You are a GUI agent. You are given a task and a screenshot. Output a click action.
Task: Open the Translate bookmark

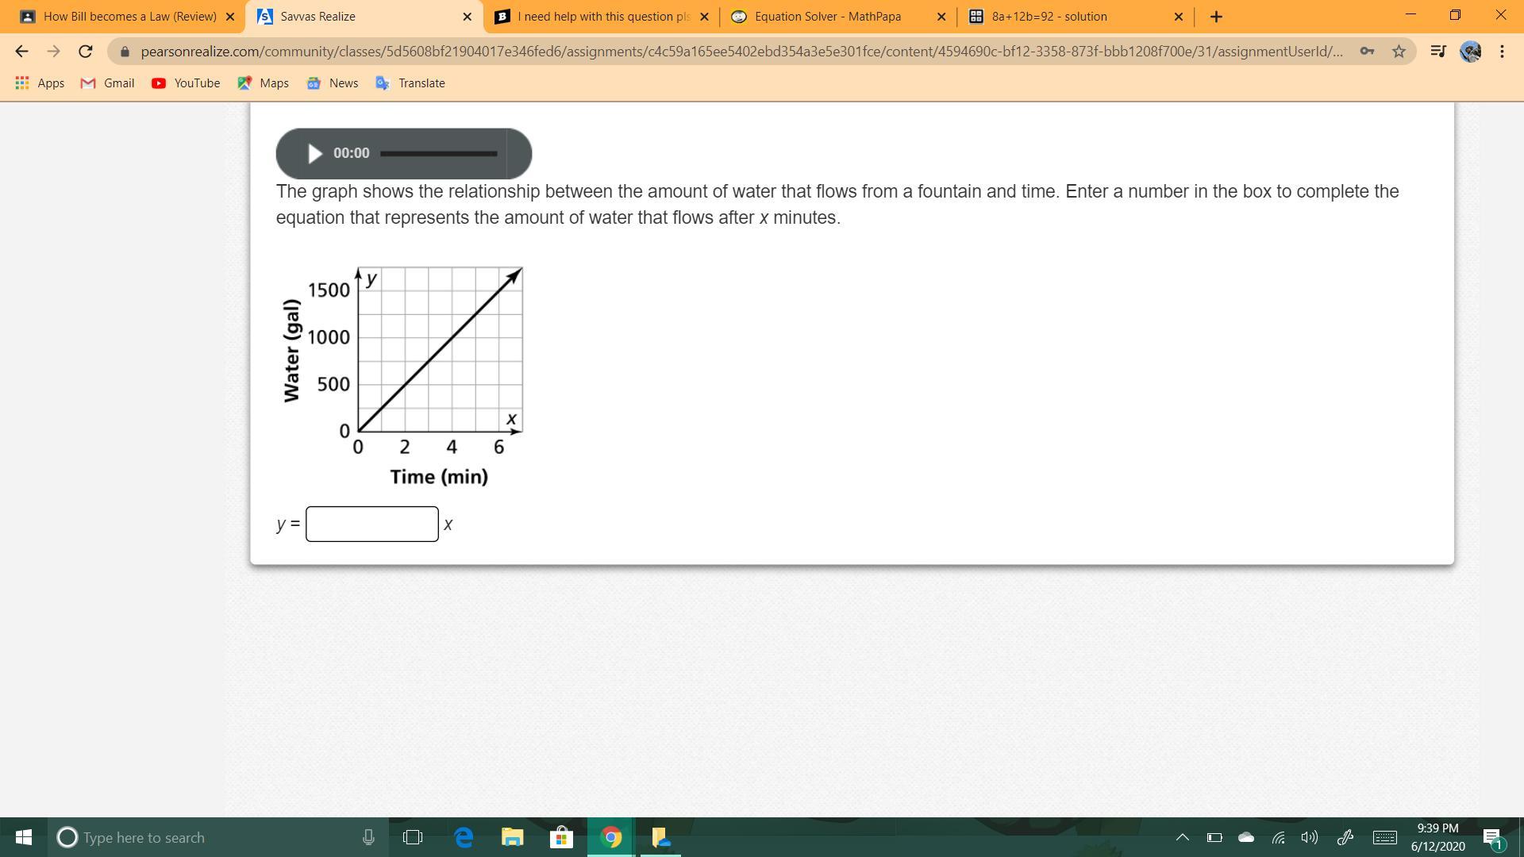(410, 83)
